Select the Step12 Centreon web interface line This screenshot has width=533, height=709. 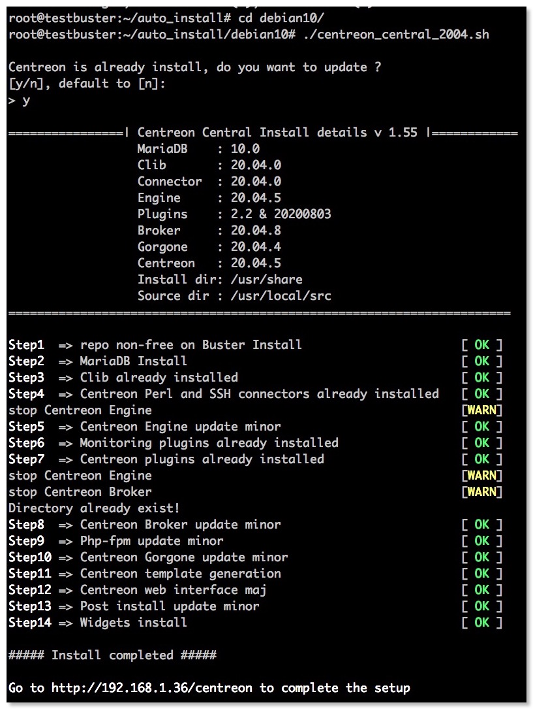coord(138,590)
